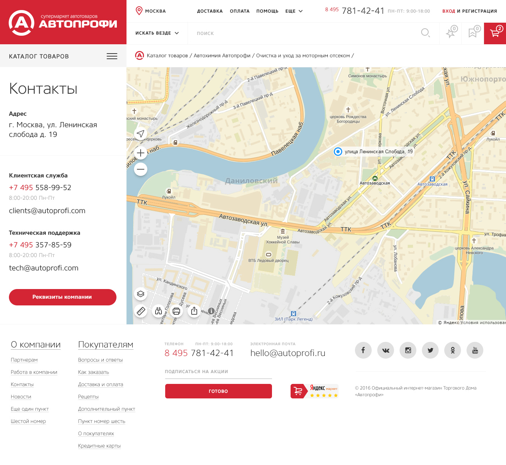This screenshot has height=465, width=506.
Task: Open the YouTube social icon
Action: pyautogui.click(x=475, y=350)
